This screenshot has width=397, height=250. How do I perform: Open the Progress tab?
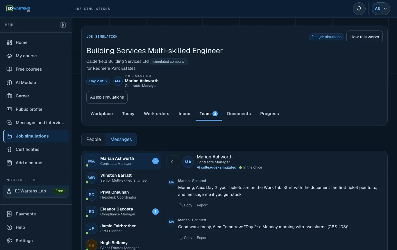(x=269, y=114)
